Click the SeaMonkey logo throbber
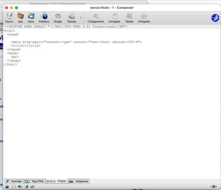Screen dimensions: 221x190 click(215, 17)
